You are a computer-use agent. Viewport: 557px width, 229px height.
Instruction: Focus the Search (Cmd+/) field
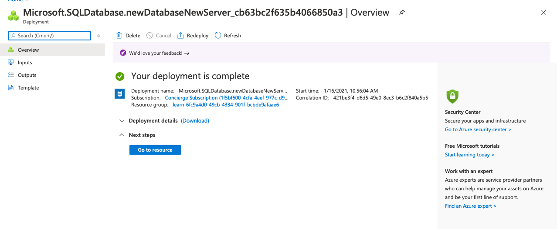pyautogui.click(x=49, y=36)
